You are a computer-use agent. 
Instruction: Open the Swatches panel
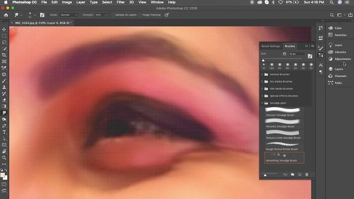pyautogui.click(x=338, y=35)
